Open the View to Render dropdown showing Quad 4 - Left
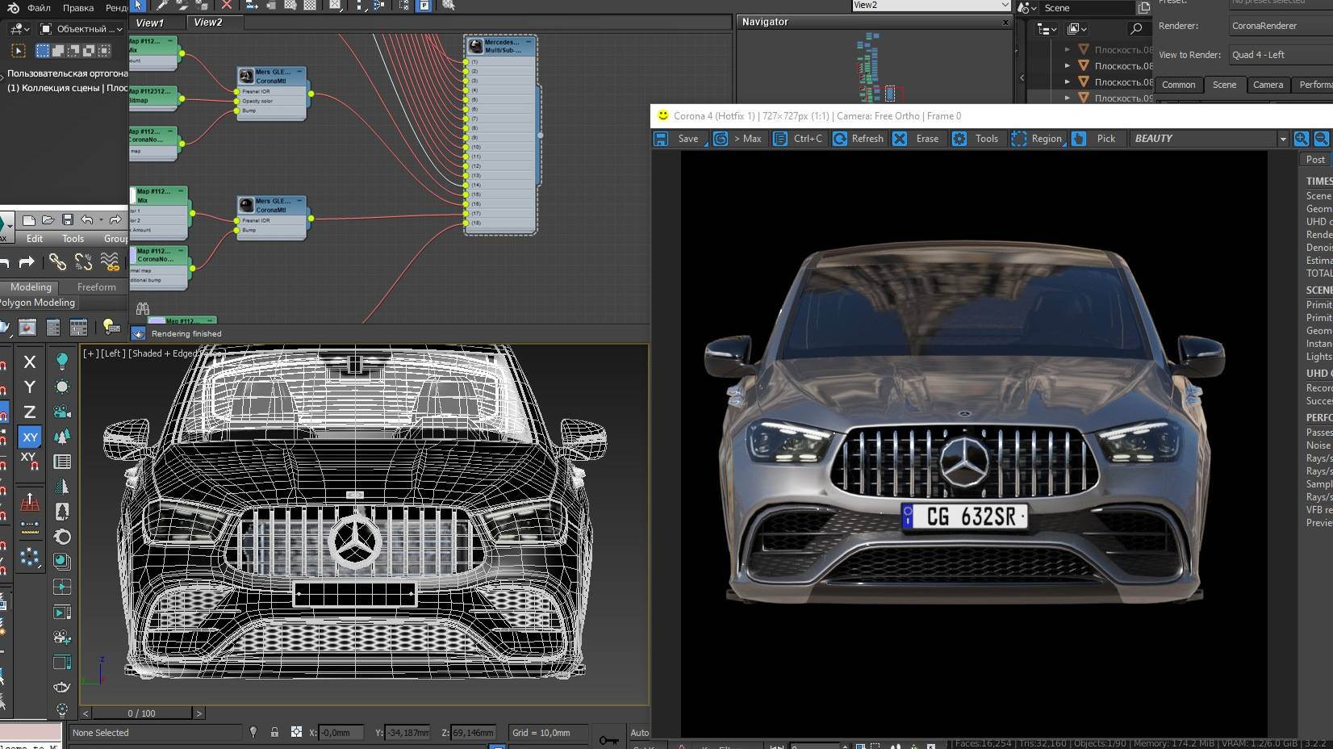Image resolution: width=1333 pixels, height=749 pixels. (1277, 54)
